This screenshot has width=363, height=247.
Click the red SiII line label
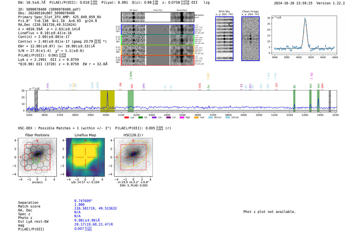coord(132,87)
